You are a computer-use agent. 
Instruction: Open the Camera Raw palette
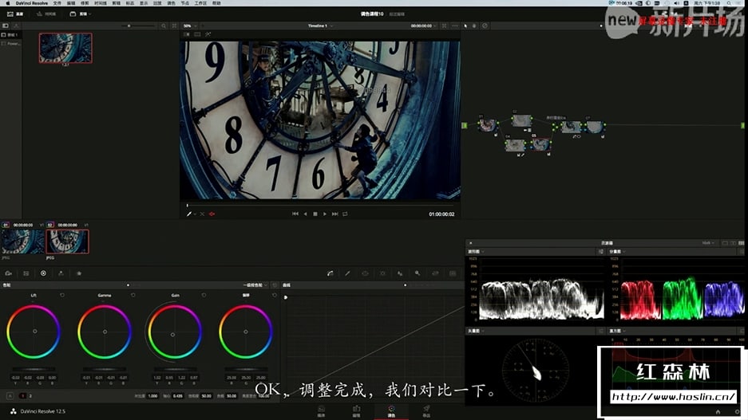click(x=9, y=273)
